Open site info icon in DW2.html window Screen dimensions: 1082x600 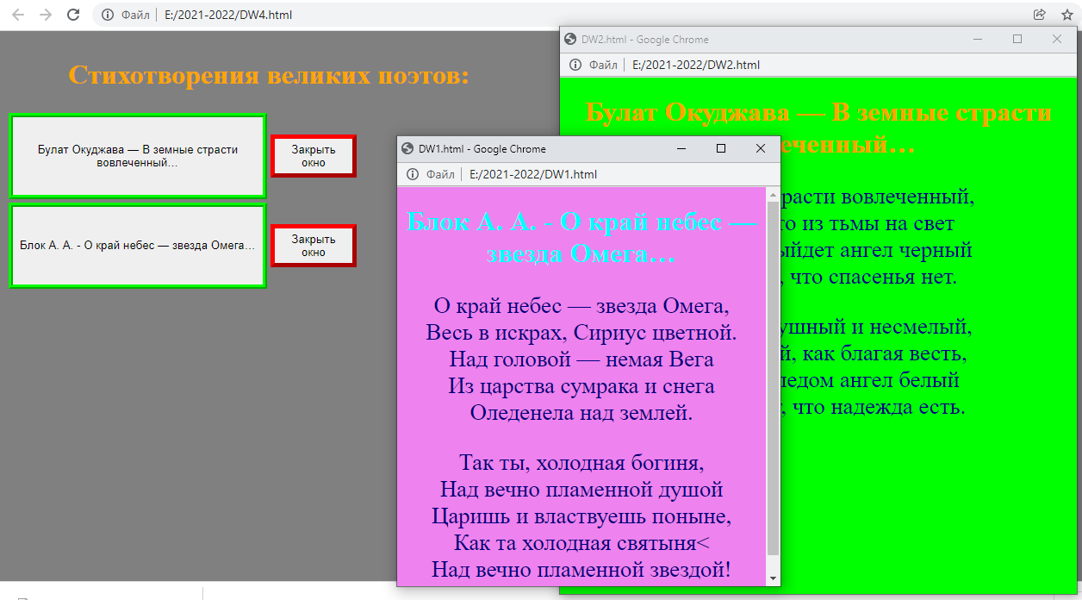pos(575,65)
